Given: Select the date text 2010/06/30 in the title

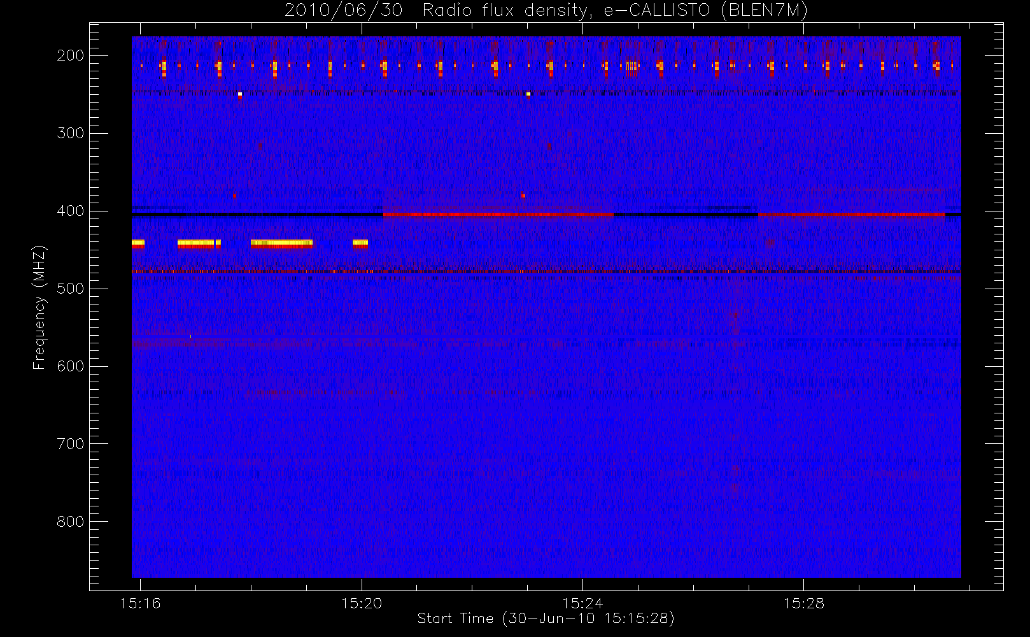Looking at the screenshot, I should point(343,11).
